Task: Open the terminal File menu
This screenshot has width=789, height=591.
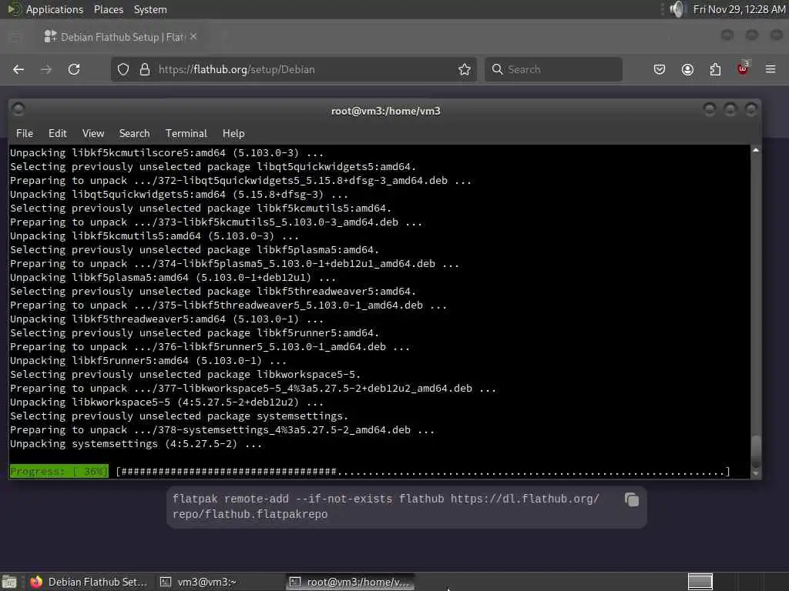Action: click(x=25, y=133)
